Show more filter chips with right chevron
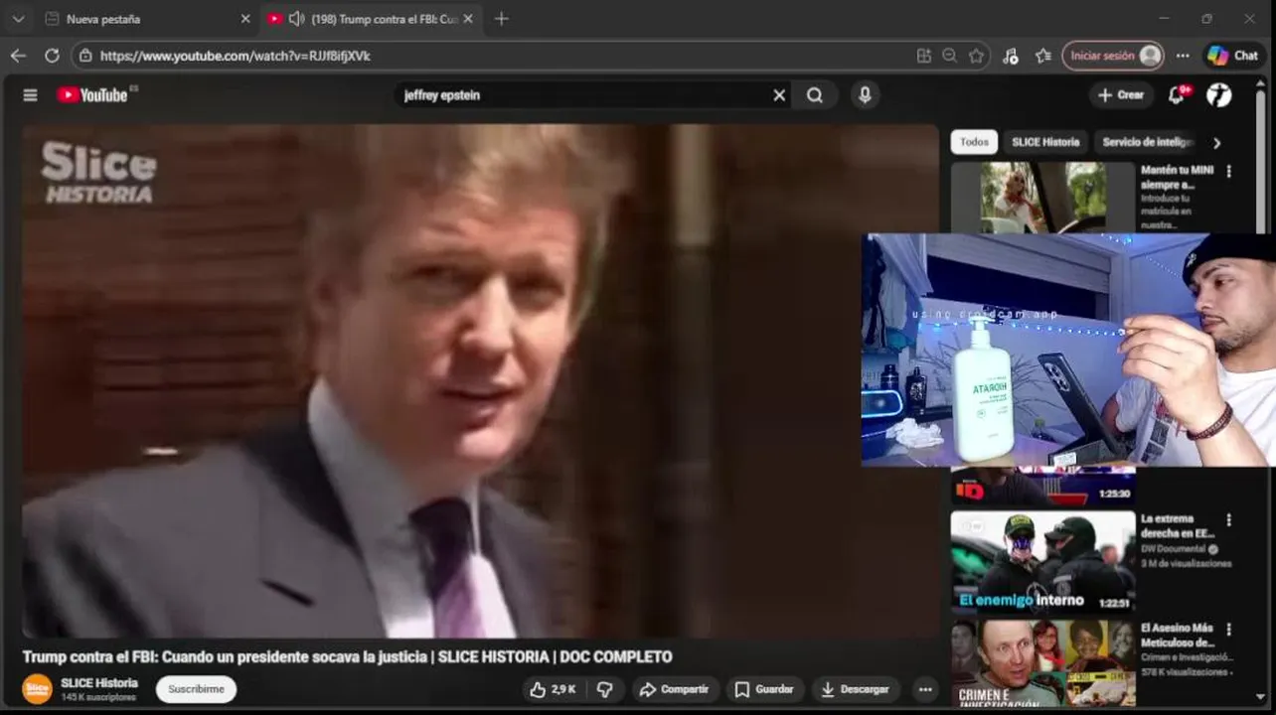Viewport: 1276px width, 715px height. 1216,143
